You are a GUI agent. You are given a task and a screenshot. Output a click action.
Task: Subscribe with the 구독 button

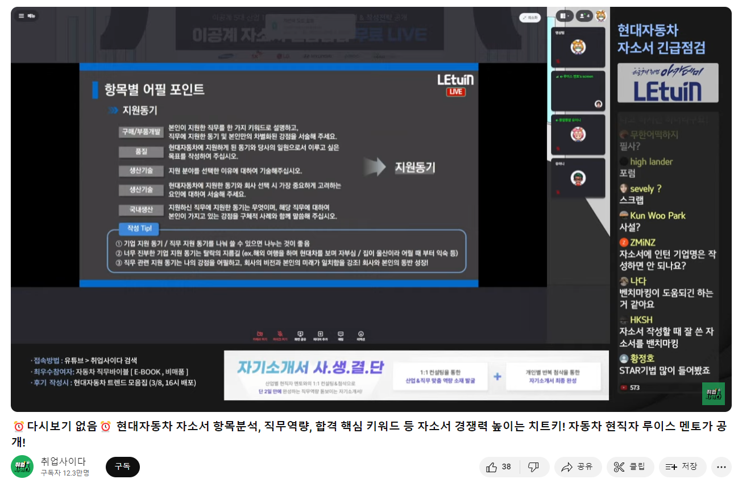[122, 466]
